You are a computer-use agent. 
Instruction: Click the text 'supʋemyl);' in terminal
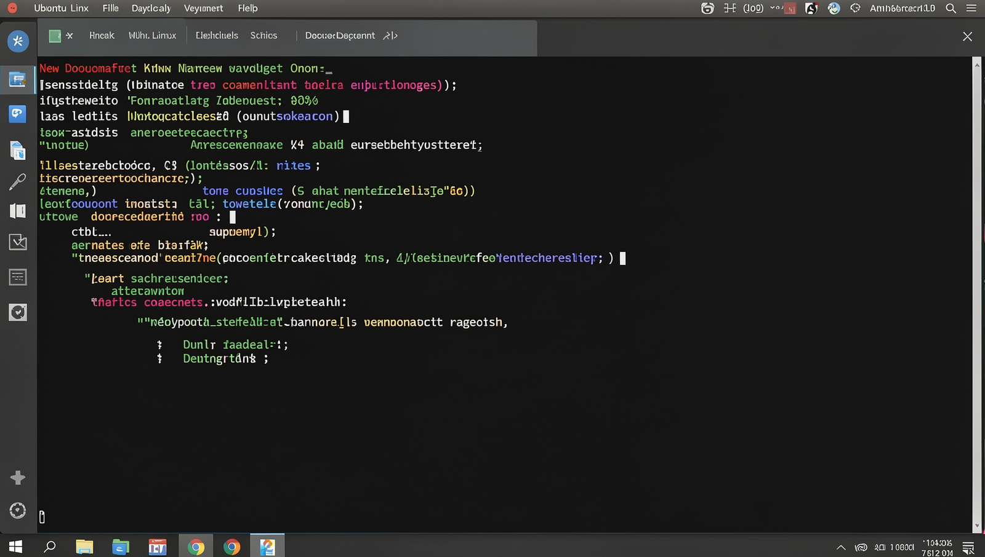pyautogui.click(x=243, y=232)
